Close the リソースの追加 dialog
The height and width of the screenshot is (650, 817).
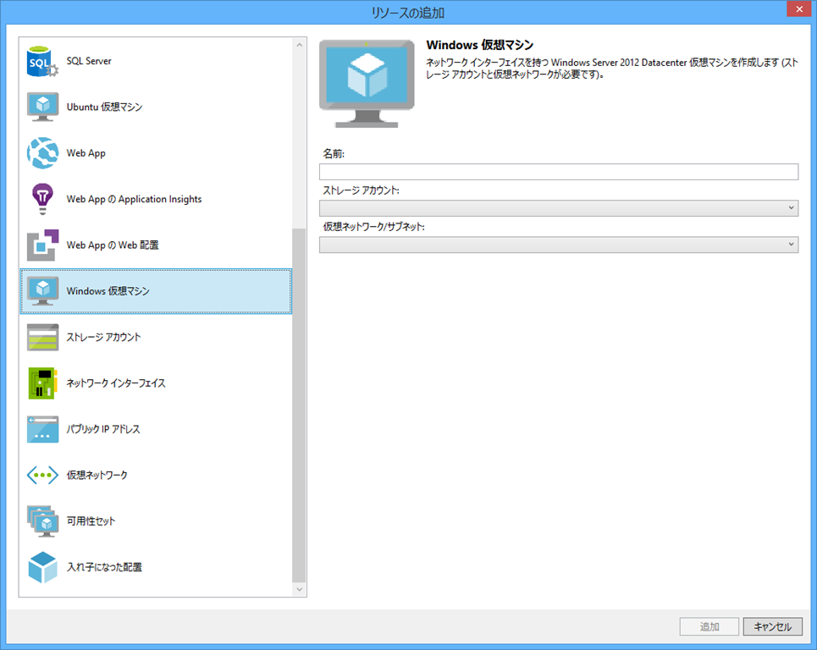pyautogui.click(x=799, y=8)
